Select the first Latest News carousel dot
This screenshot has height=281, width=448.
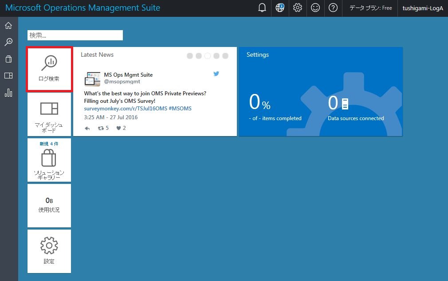[x=190, y=56]
